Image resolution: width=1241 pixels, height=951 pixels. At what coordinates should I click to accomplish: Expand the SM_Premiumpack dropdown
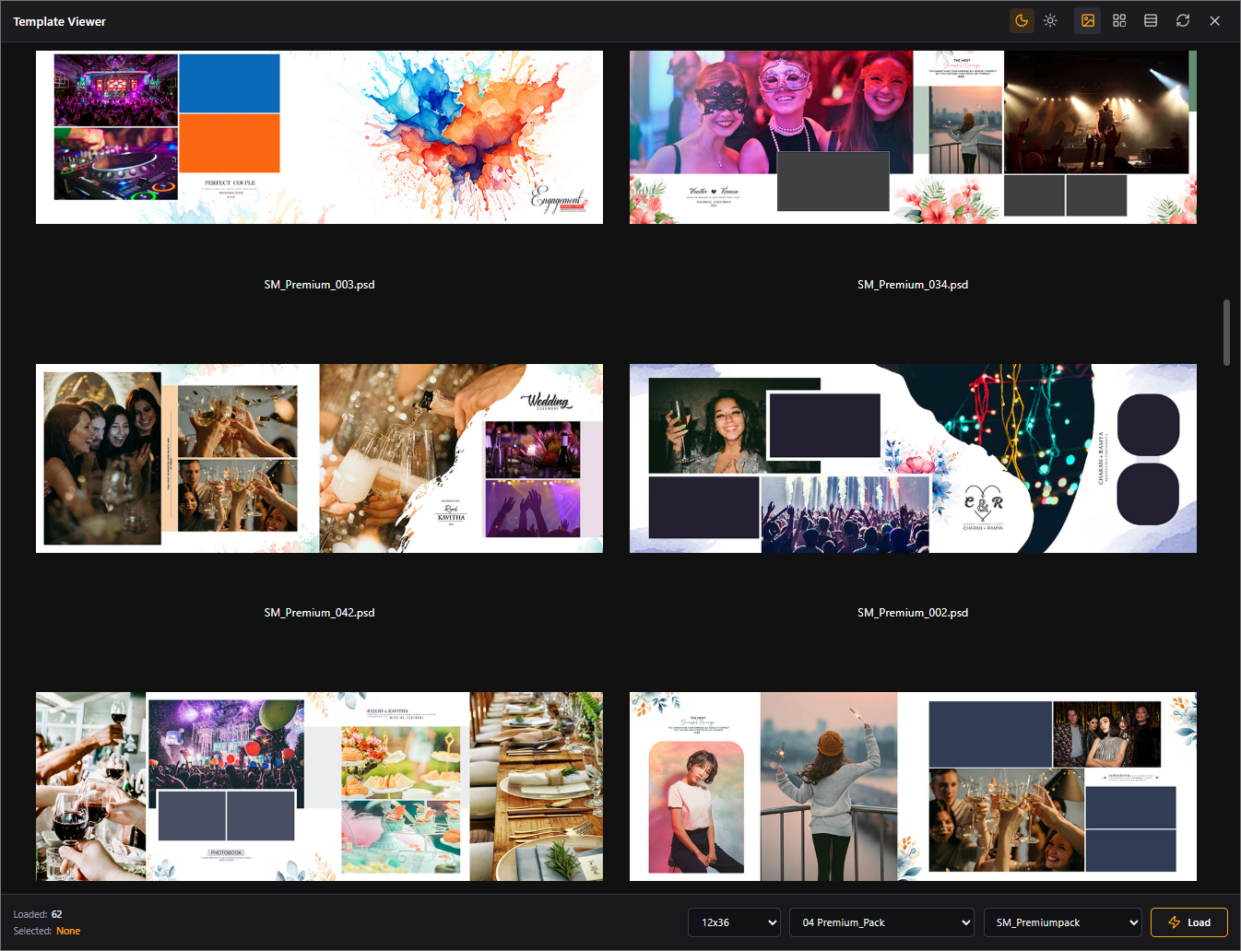pos(1063,922)
